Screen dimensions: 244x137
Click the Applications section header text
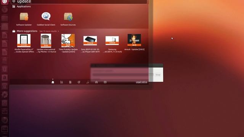[x=24, y=6]
